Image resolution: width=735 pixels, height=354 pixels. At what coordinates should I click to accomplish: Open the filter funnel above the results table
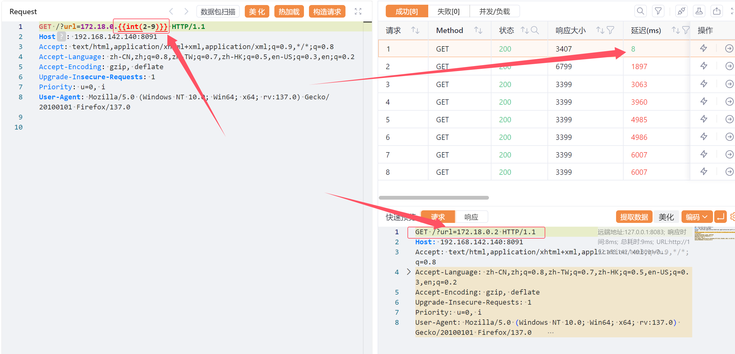658,12
